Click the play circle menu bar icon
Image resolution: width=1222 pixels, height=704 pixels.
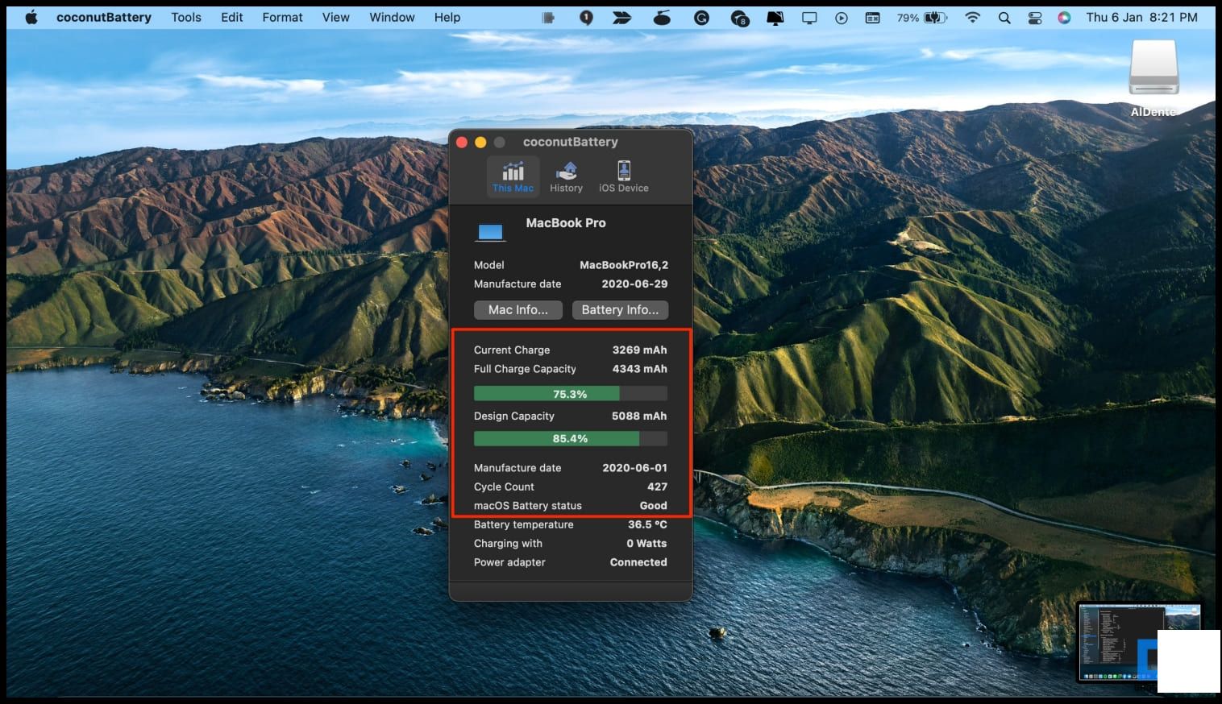tap(842, 17)
